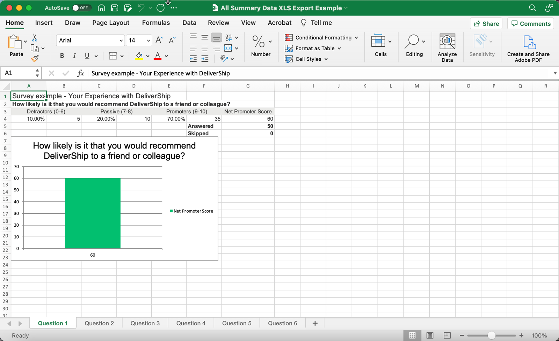
Task: Click the Name Box showing A1
Action: [x=18, y=73]
